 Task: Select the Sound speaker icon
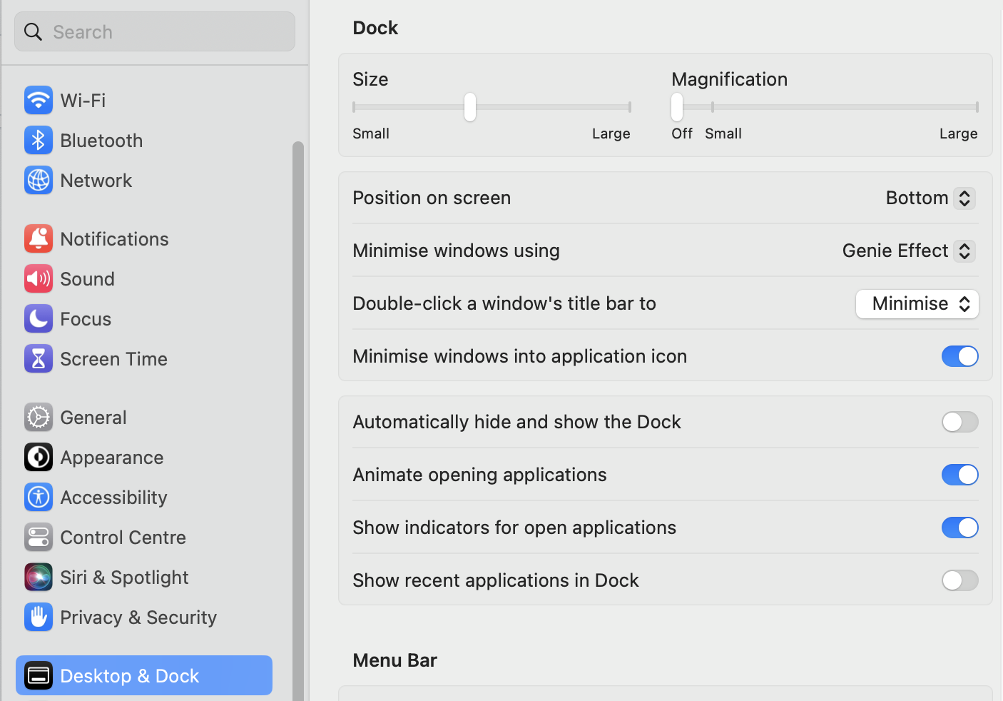click(x=39, y=278)
